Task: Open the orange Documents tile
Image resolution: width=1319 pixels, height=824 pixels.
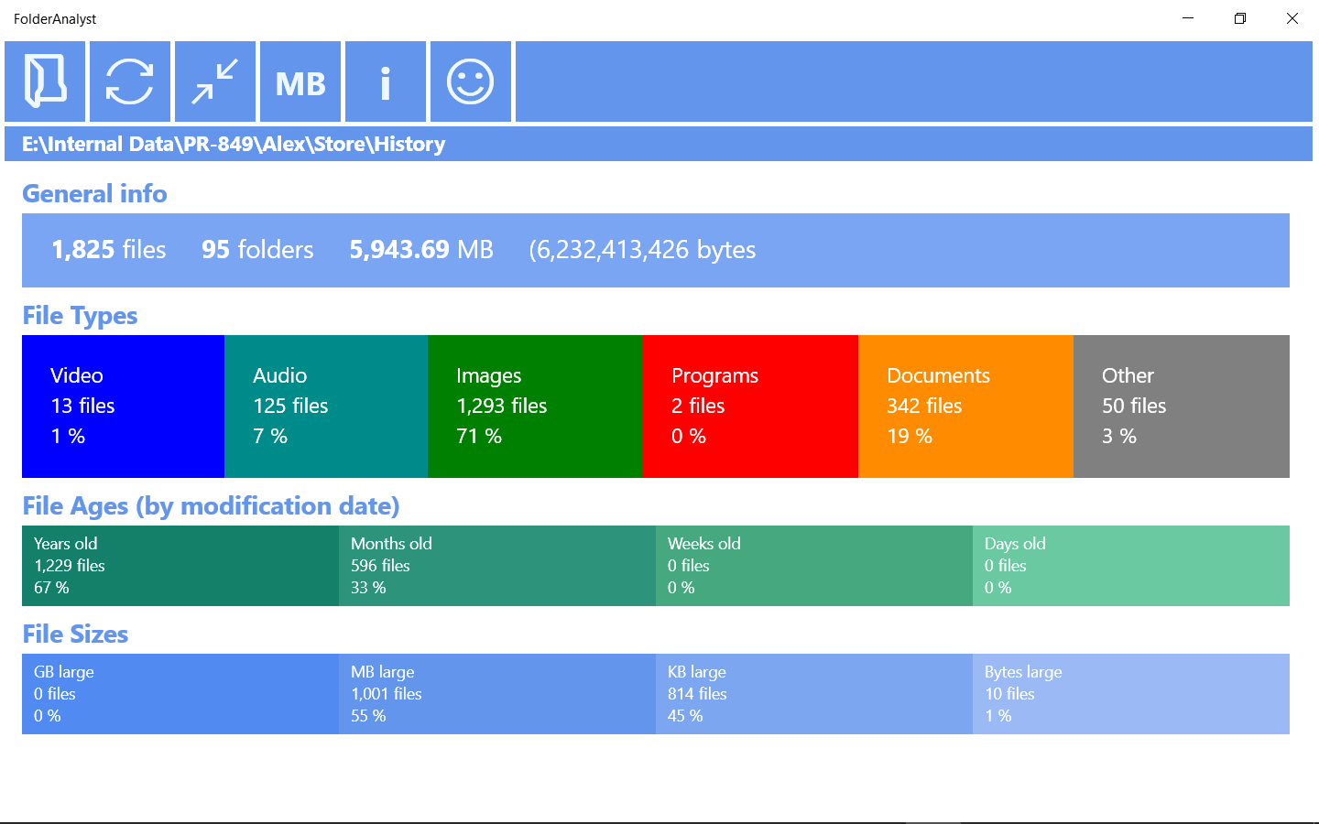Action: pos(965,407)
